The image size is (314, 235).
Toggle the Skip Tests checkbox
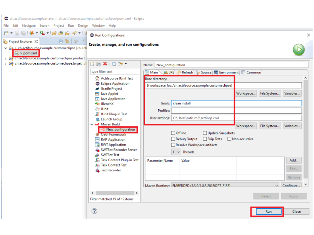[205, 139]
